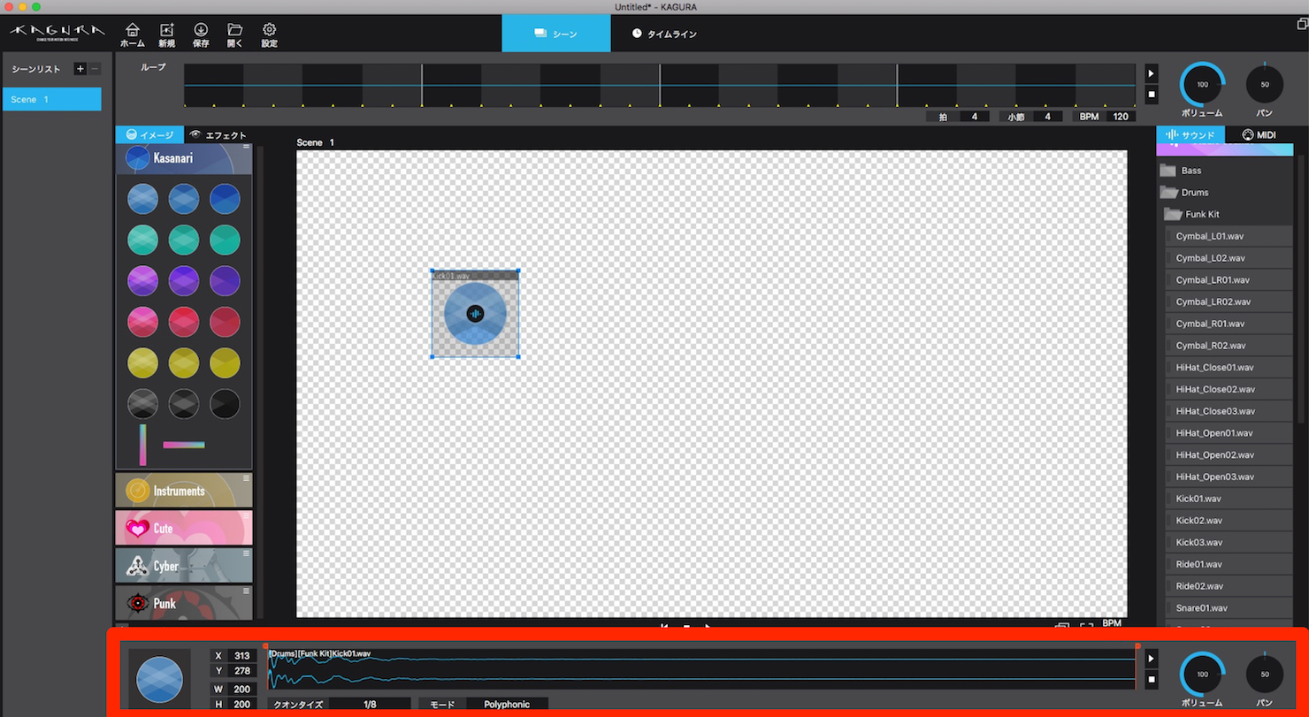Select Ride02.wav sound file
The width and height of the screenshot is (1309, 717).
coord(1229,586)
